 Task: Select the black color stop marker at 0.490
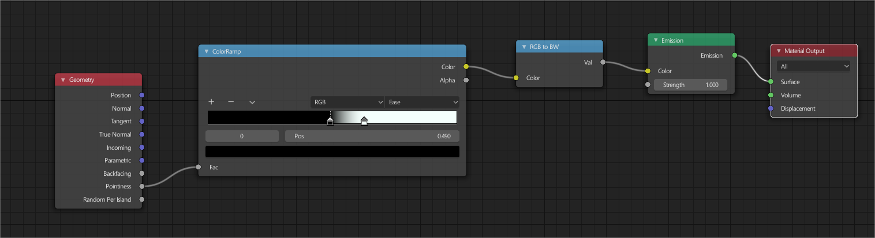click(x=330, y=121)
